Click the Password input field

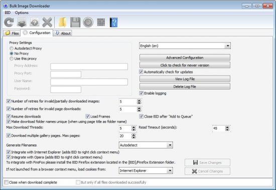click(66, 89)
